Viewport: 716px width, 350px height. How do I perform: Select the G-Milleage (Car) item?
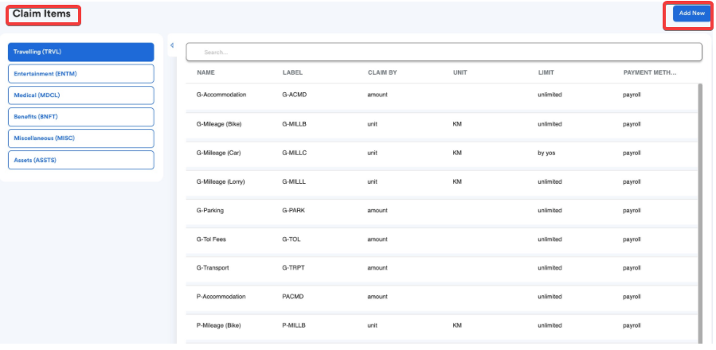442,153
